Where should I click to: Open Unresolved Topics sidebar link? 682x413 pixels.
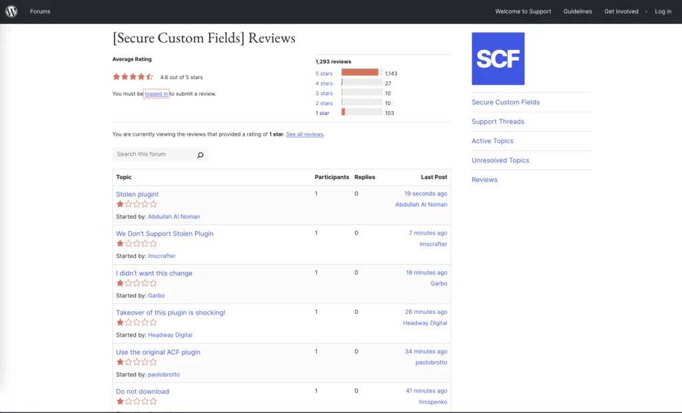coord(500,160)
